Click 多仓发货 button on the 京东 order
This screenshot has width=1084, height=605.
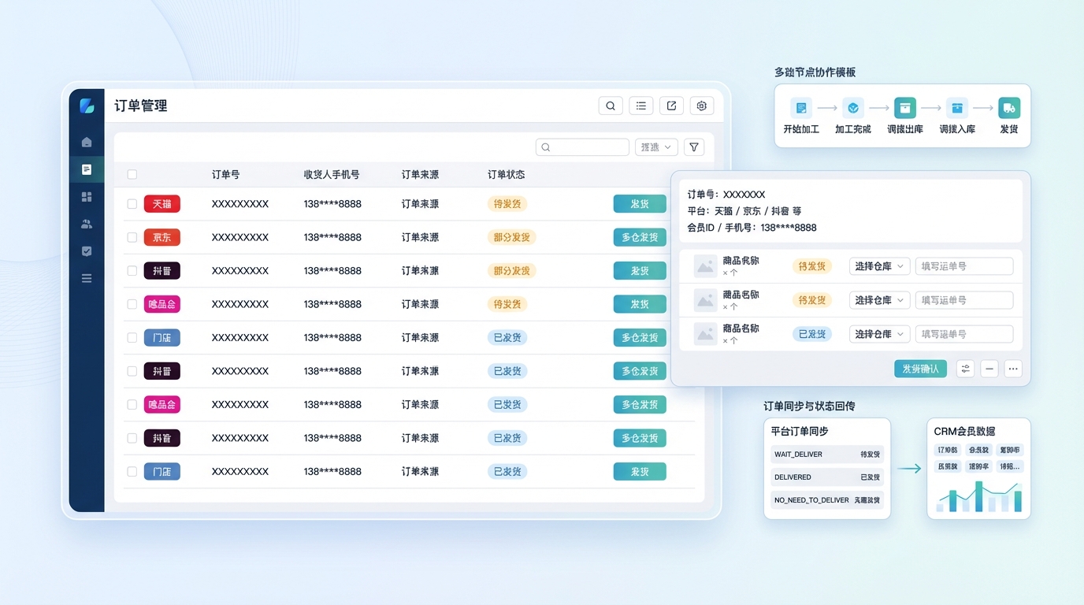[x=640, y=237]
